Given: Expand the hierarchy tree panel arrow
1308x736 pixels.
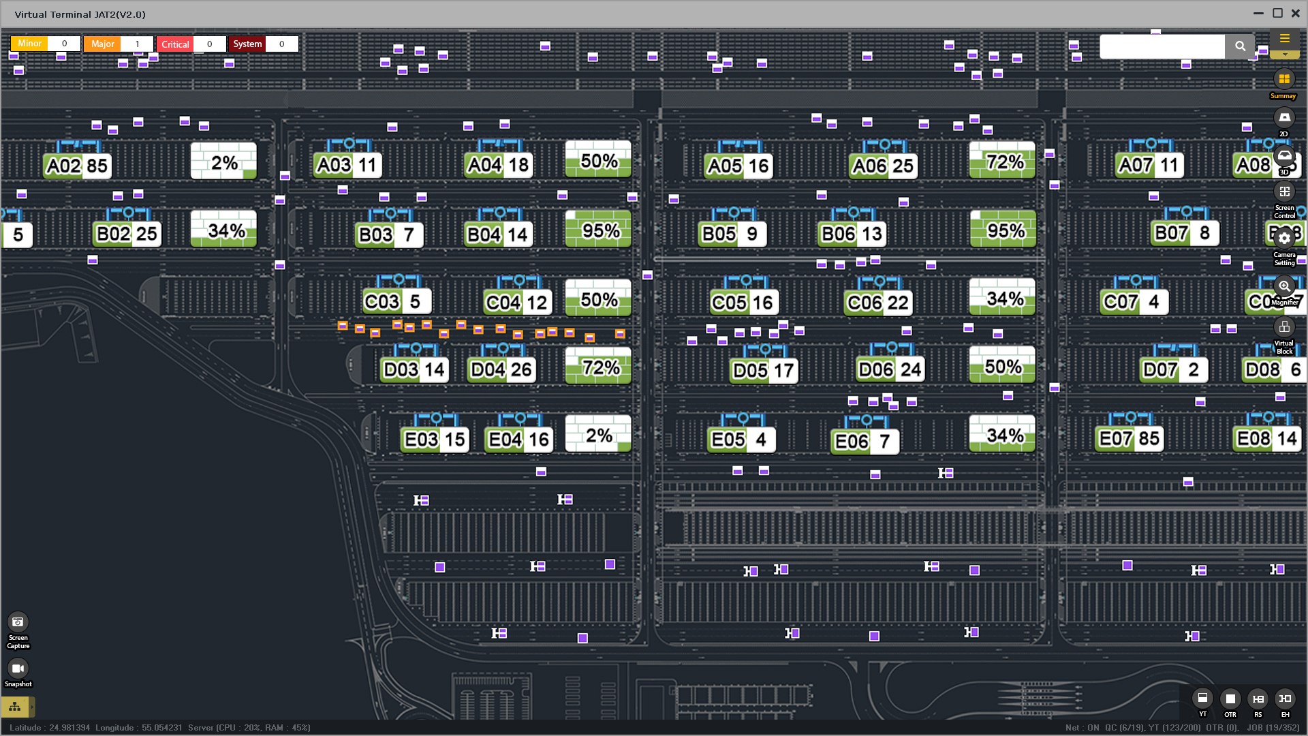Looking at the screenshot, I should click(32, 707).
